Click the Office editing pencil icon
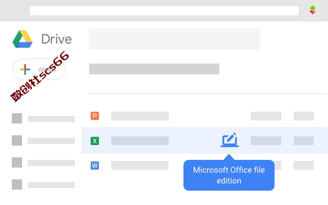The height and width of the screenshot is (205, 328). [x=230, y=140]
